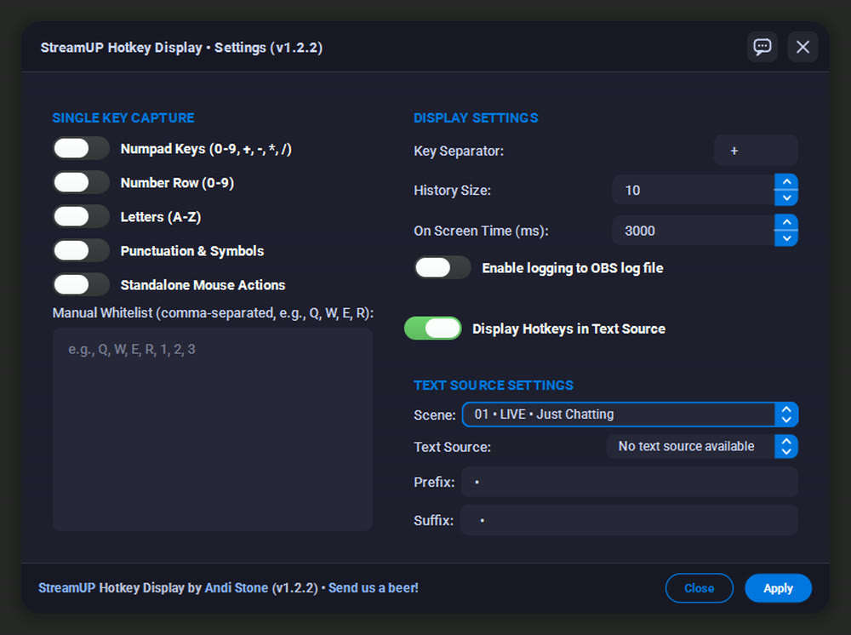The height and width of the screenshot is (635, 851).
Task: Enable Standalone Mouse Actions
Action: (81, 284)
